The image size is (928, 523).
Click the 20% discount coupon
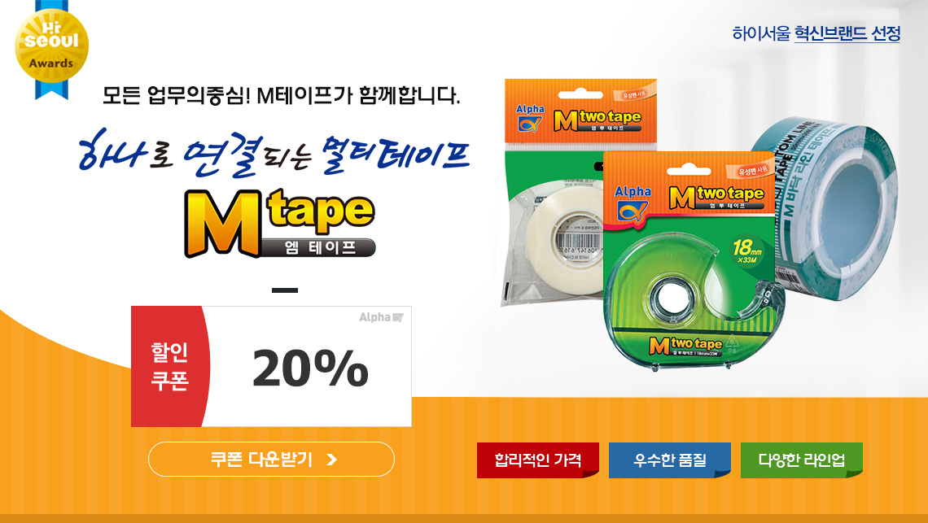tap(271, 366)
